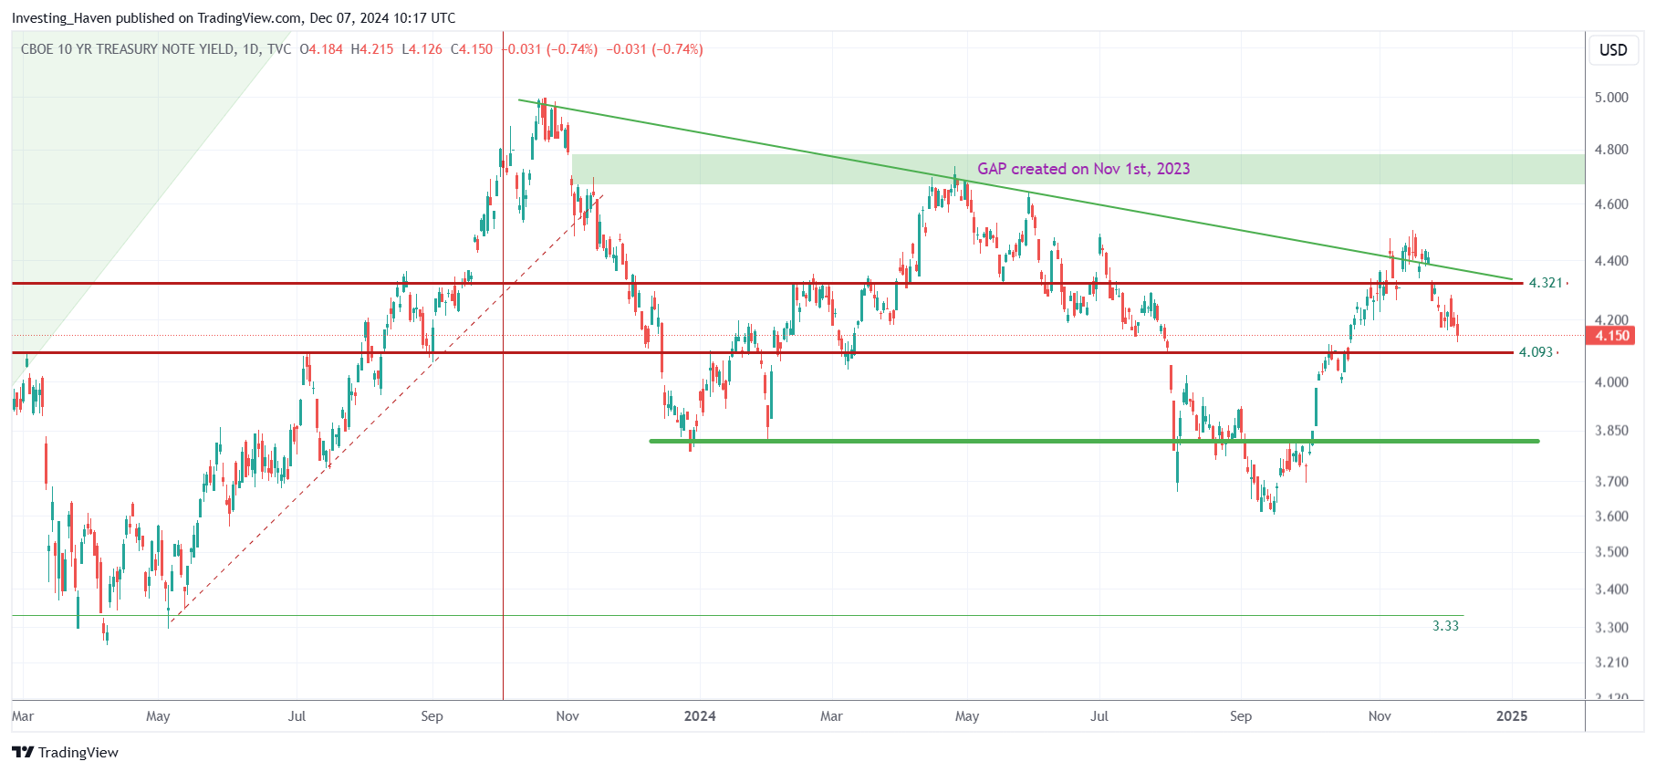The height and width of the screenshot is (772, 1656).
Task: Click the 3.400 price axis label
Action: point(1611,589)
